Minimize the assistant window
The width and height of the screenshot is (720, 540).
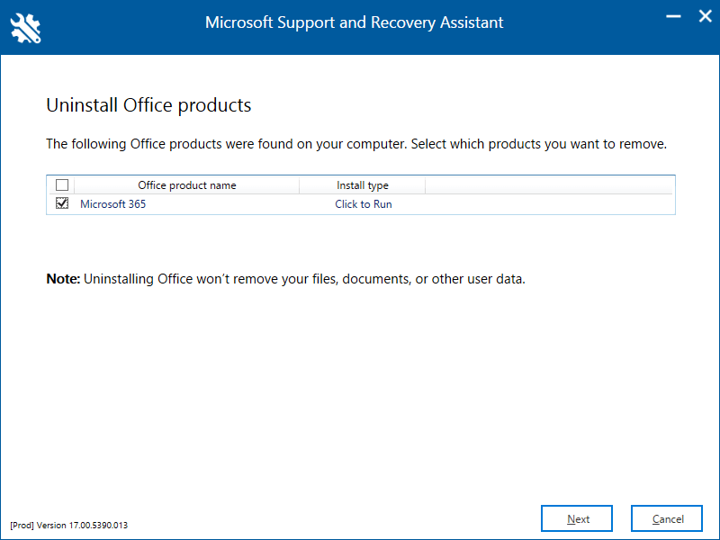672,15
